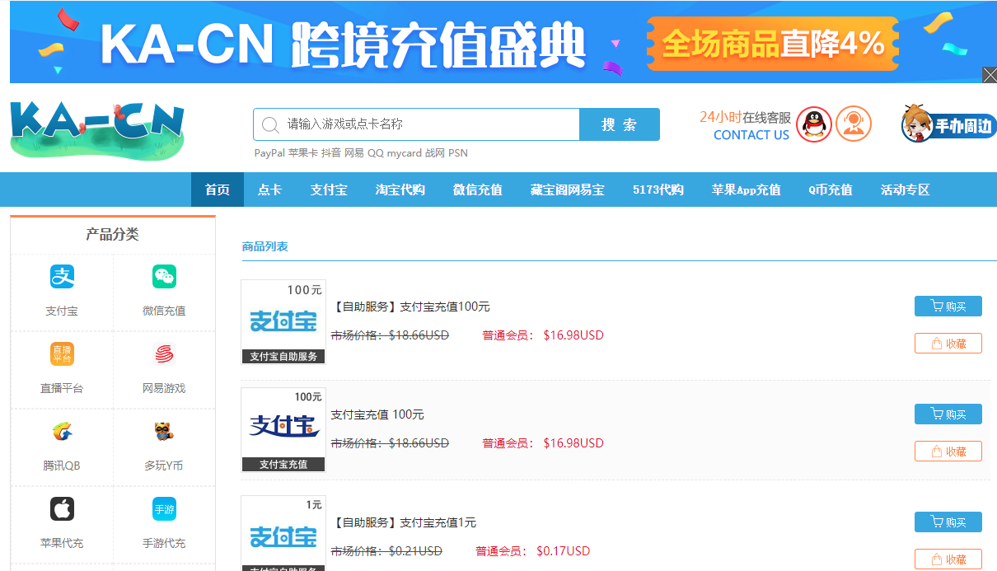Viewport: 997px width, 571px height.
Task: Buy 【自助服务】支付宝充值1元 with 购买 button
Action: pyautogui.click(x=948, y=522)
